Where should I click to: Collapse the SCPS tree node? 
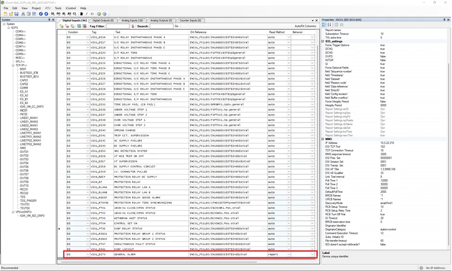coord(9,28)
